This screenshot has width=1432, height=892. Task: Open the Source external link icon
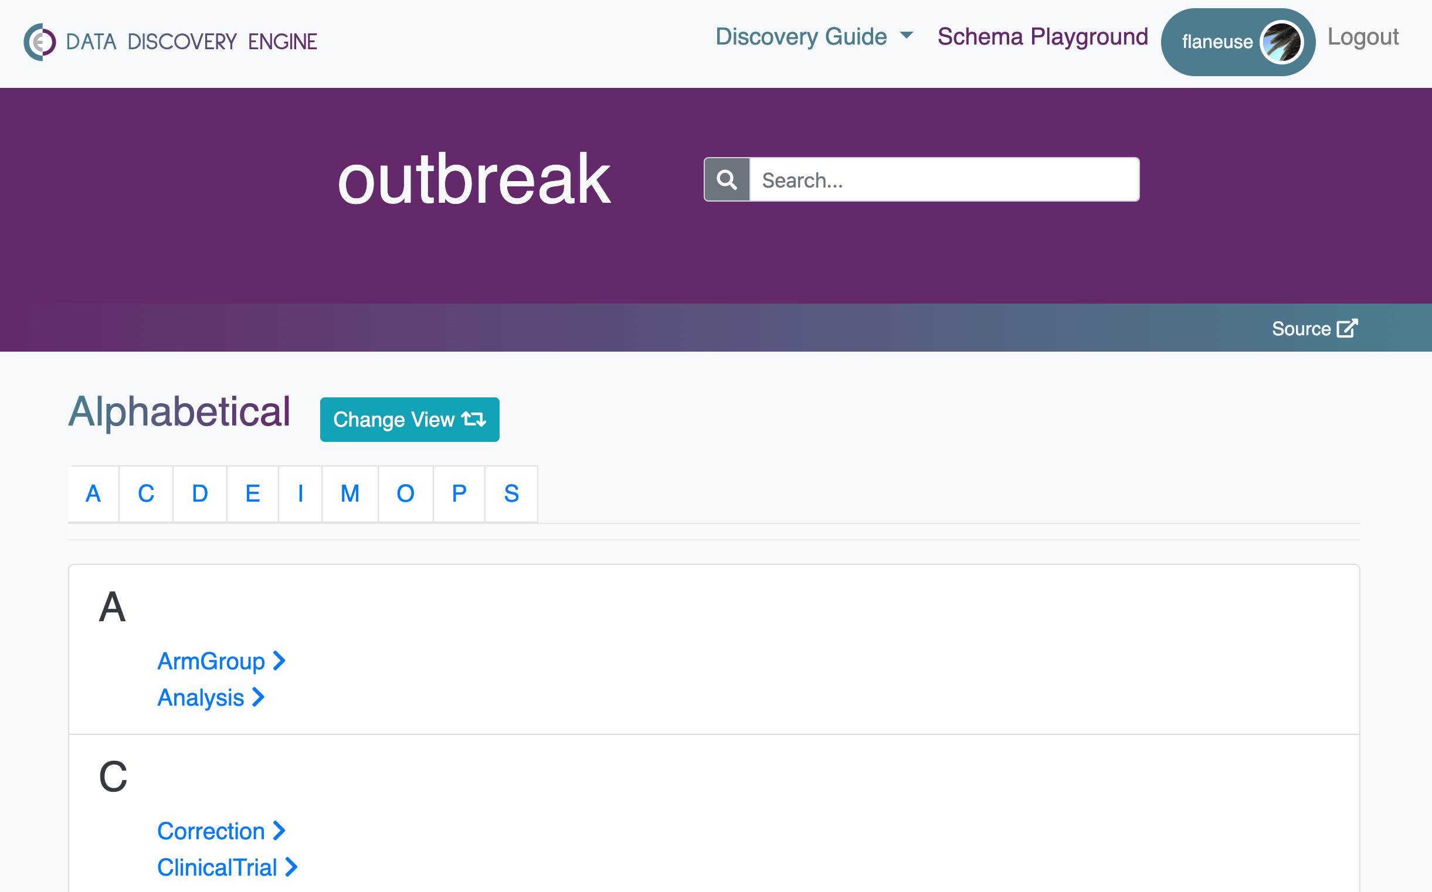[1348, 329]
